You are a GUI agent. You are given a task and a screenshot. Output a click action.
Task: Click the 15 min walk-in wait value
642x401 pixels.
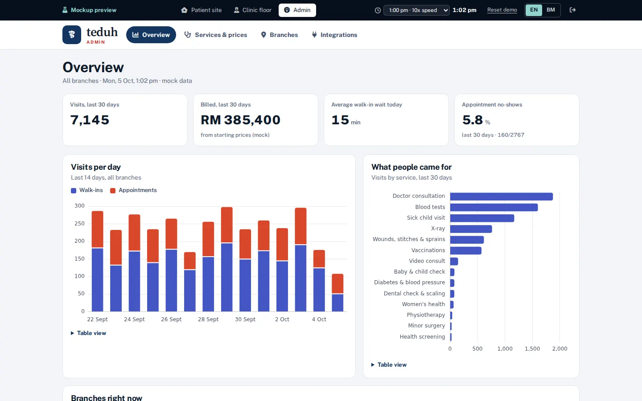[x=346, y=120]
